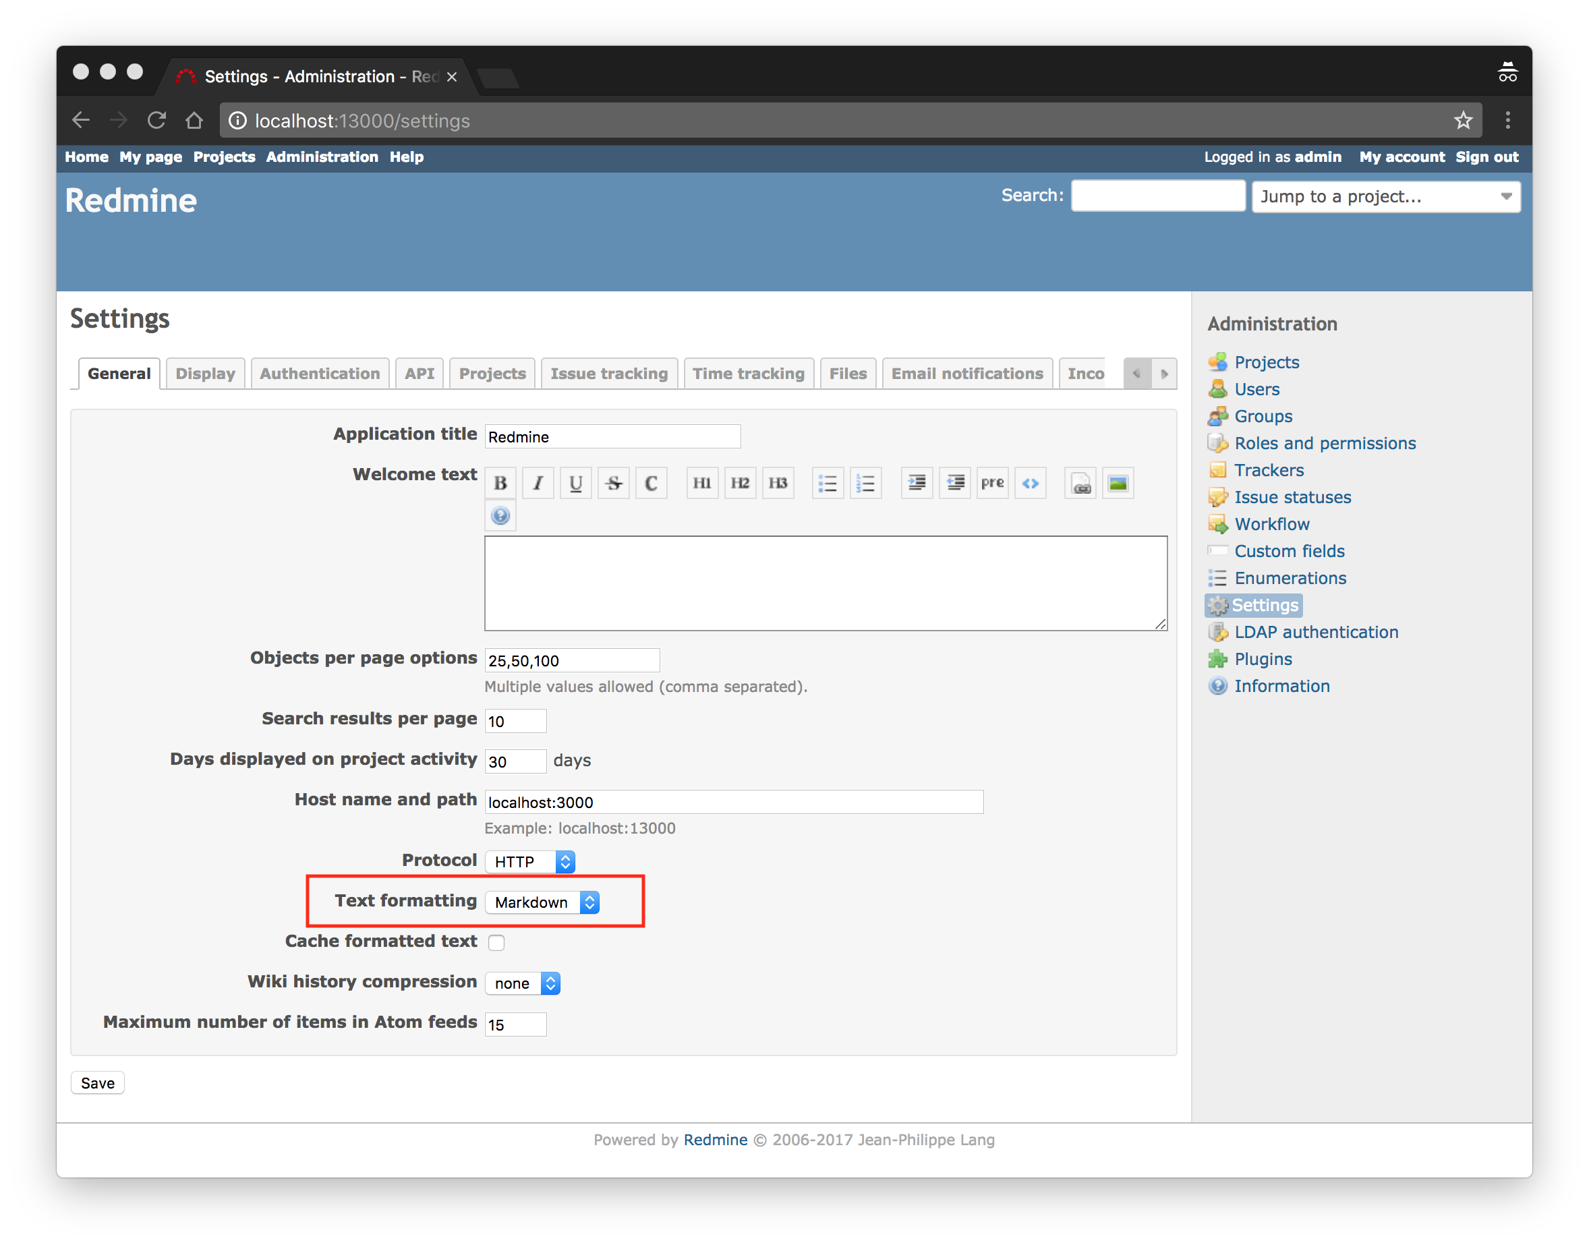Expand the Wiki history compression dropdown
The width and height of the screenshot is (1589, 1245).
523,983
